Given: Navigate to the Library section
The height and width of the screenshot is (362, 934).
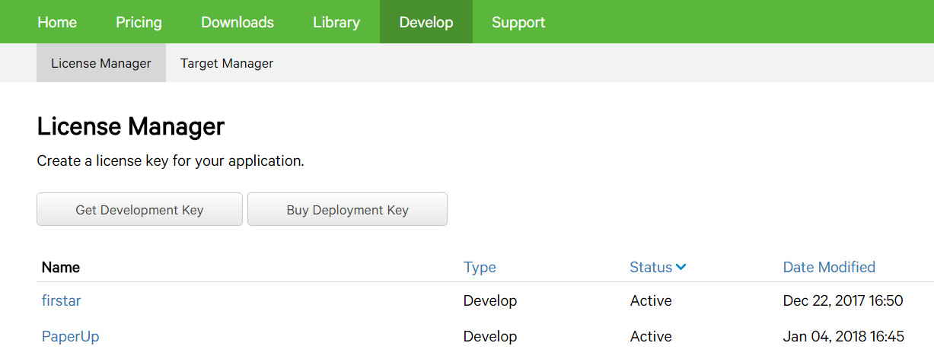Looking at the screenshot, I should click(336, 22).
